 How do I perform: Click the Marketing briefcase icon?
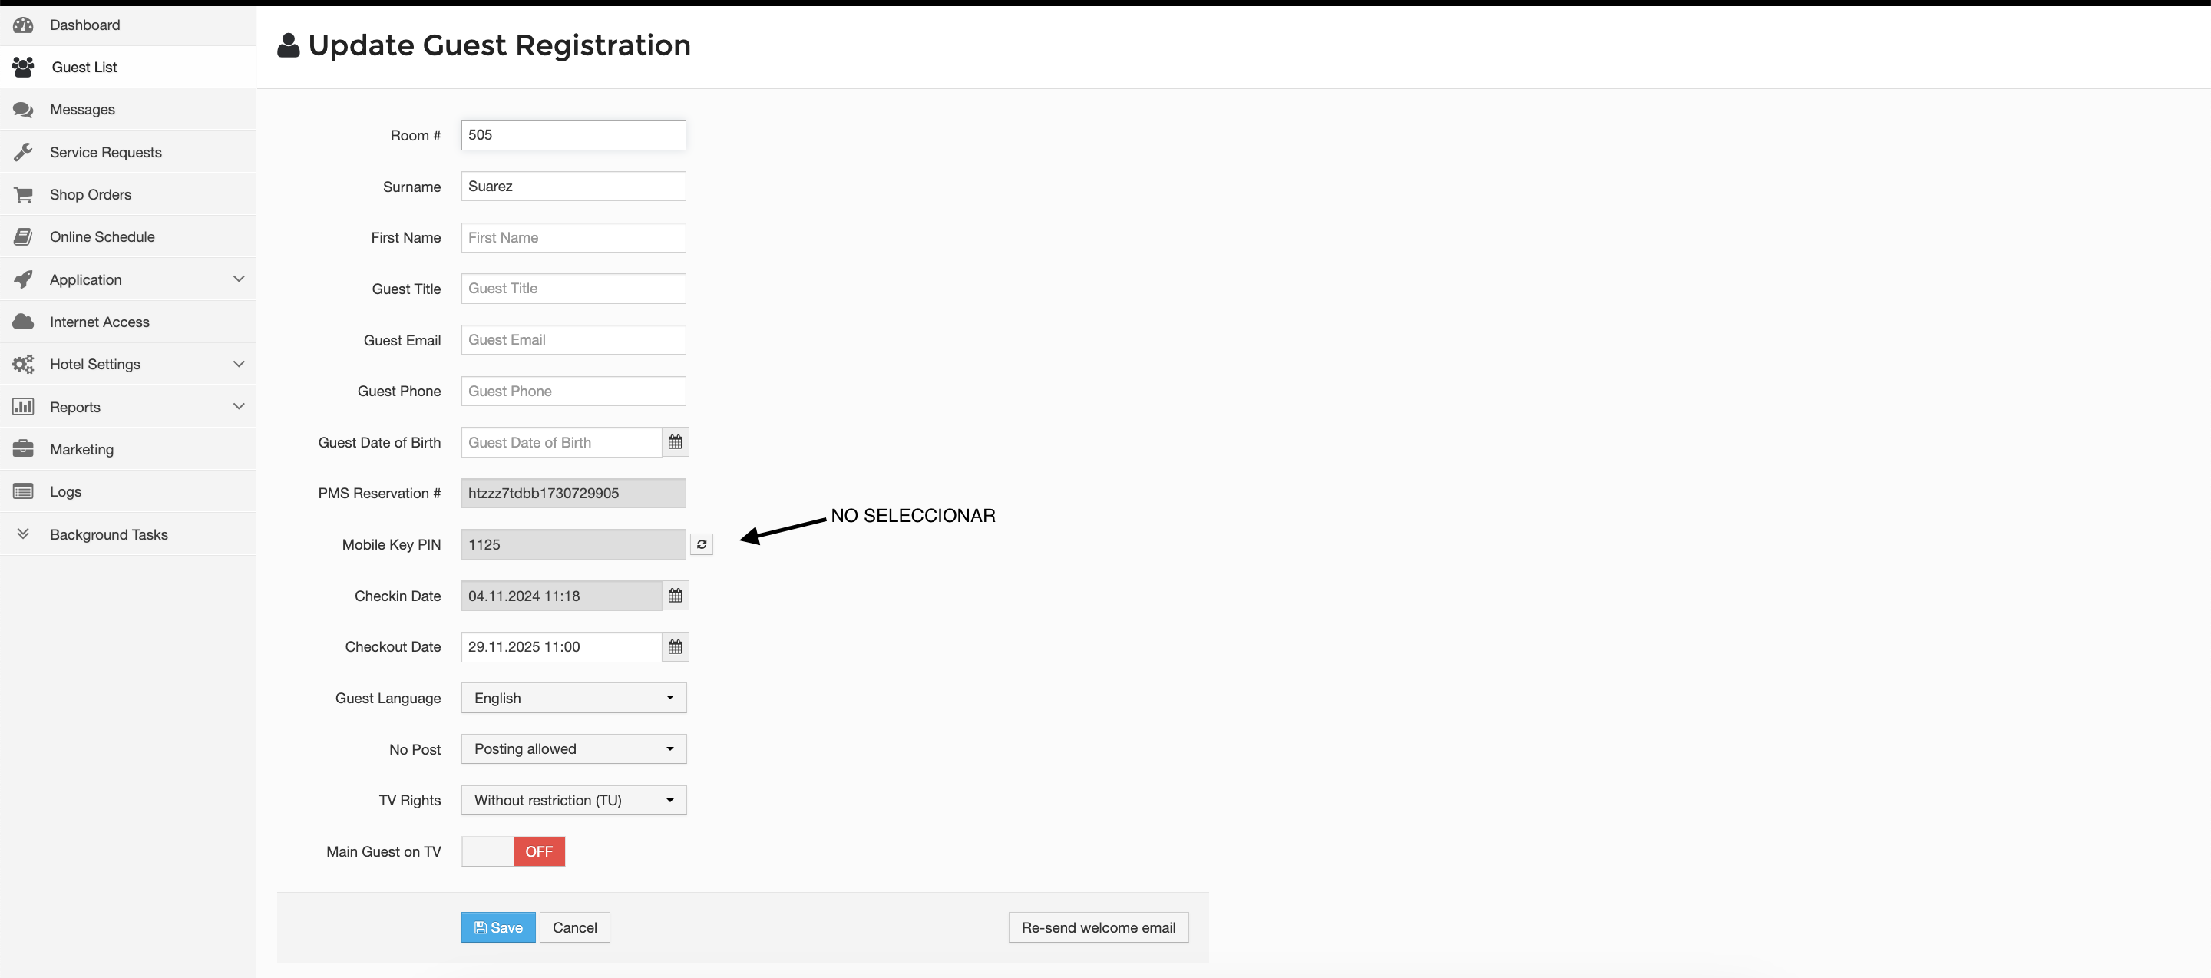(x=23, y=448)
